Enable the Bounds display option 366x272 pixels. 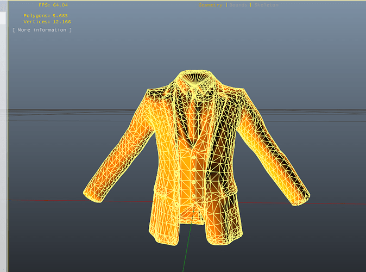pyautogui.click(x=238, y=5)
